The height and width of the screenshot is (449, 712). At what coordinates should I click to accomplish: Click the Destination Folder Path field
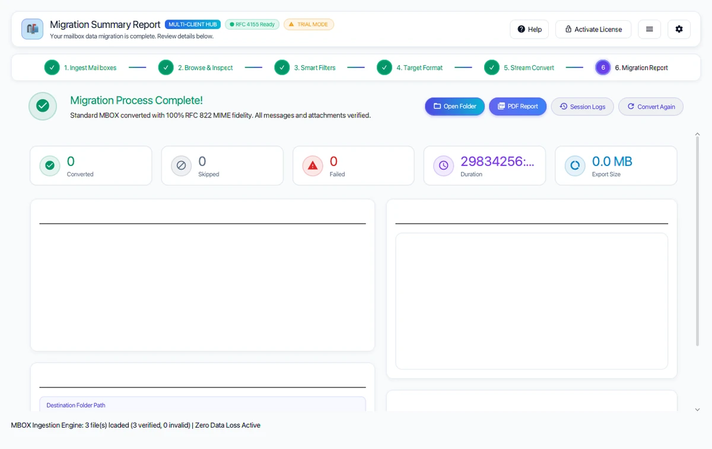coord(202,404)
